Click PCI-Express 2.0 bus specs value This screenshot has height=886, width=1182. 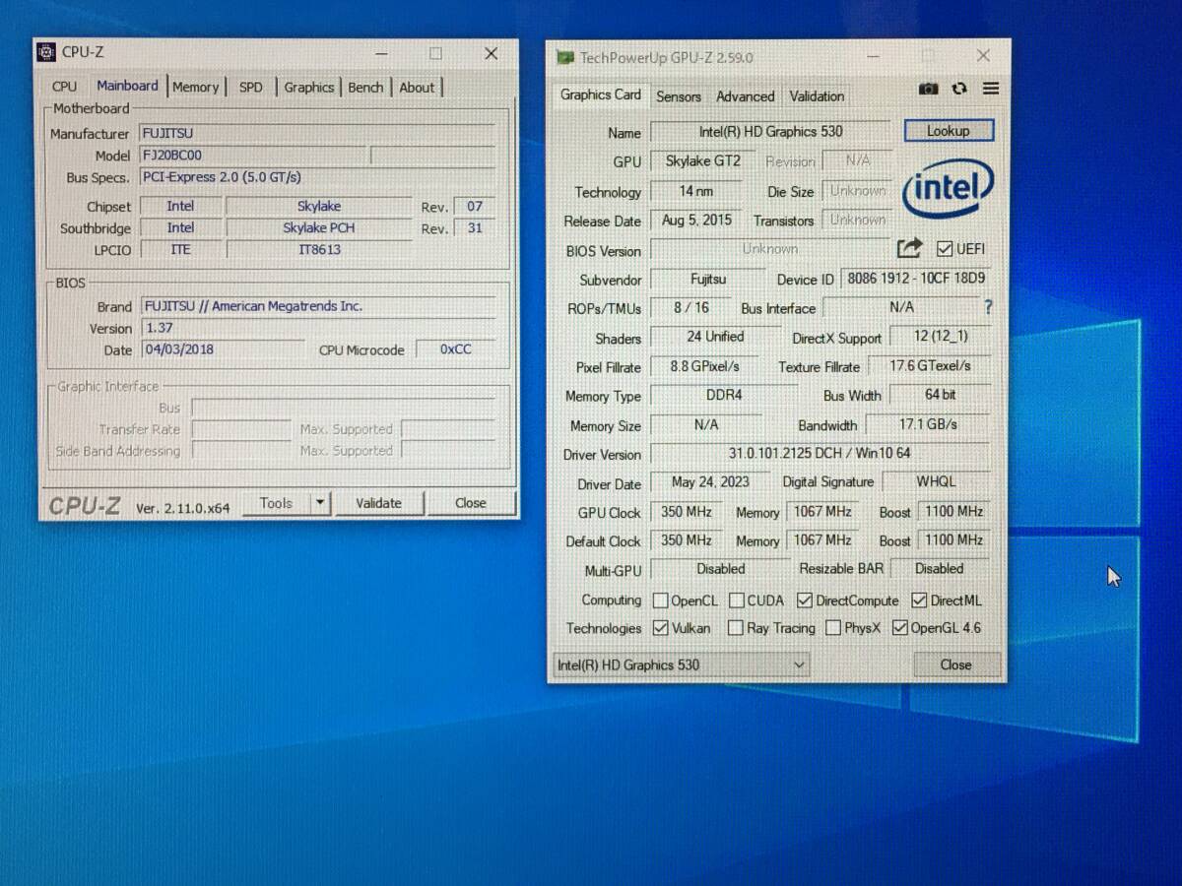tap(317, 178)
